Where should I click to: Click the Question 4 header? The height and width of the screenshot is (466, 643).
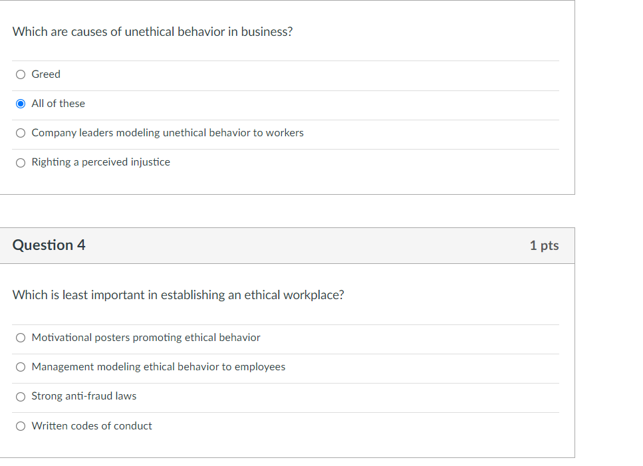coord(49,245)
